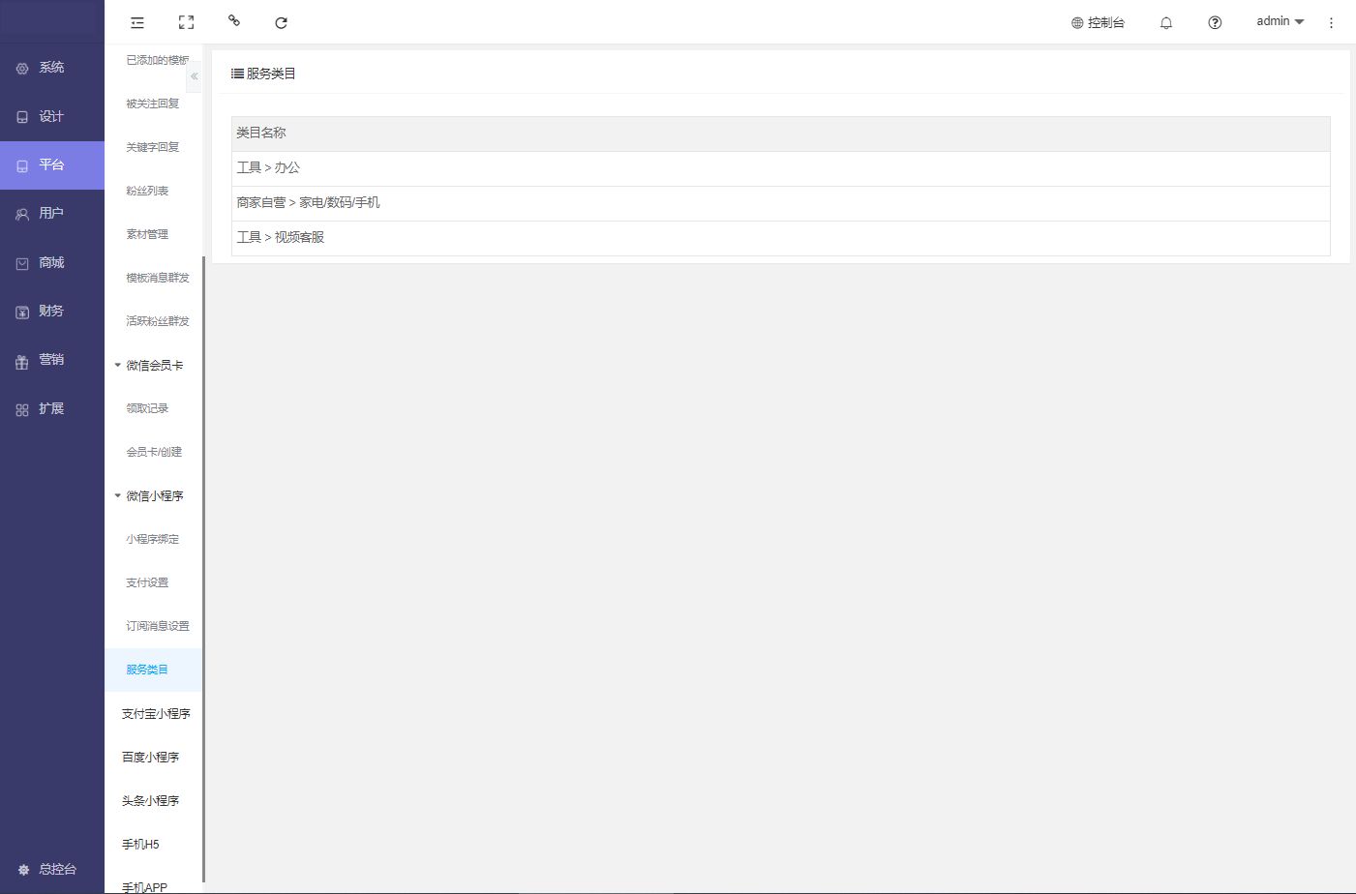Collapse the submenu with double-arrow icon

click(x=194, y=76)
